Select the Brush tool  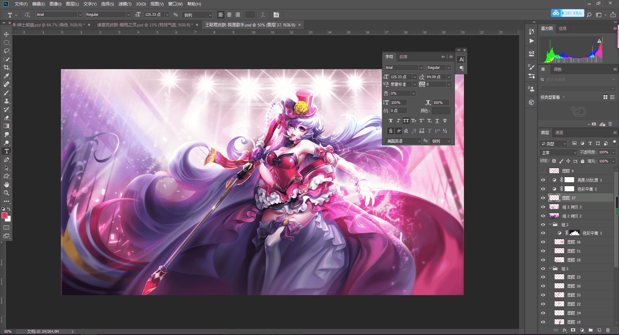(6, 93)
